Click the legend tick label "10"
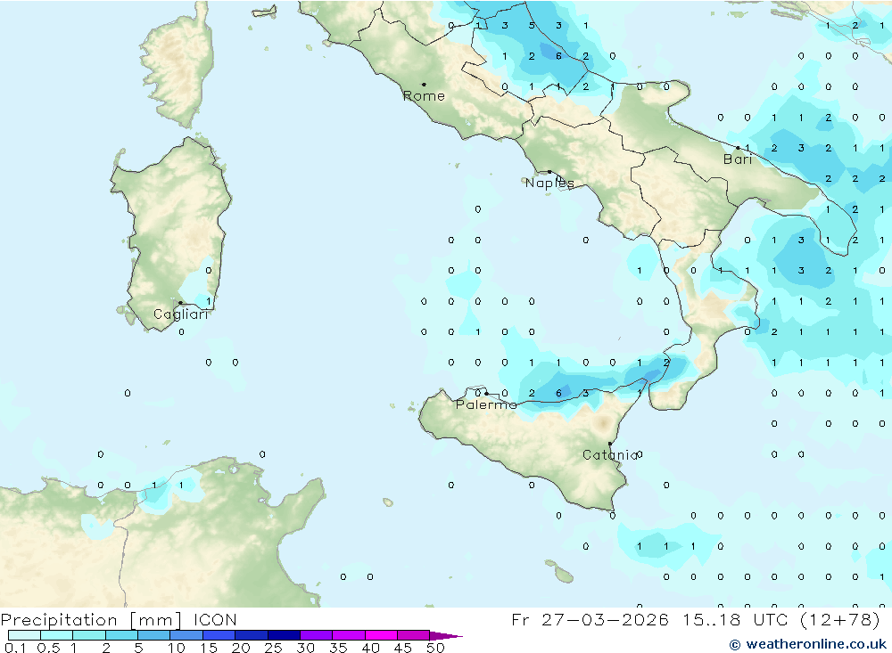 pos(177,648)
